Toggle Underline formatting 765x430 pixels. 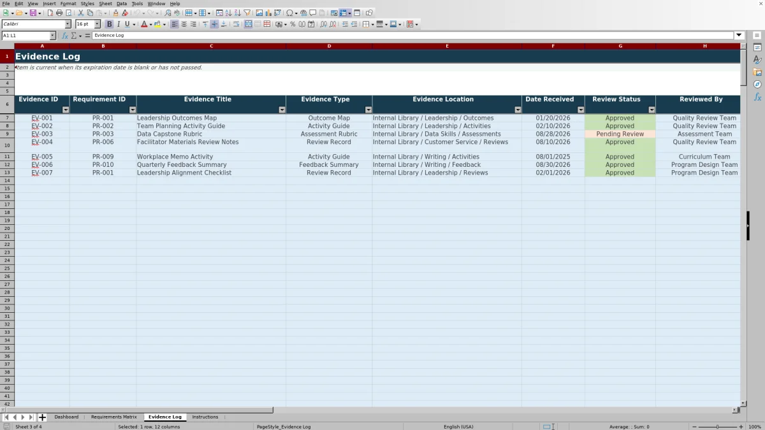[x=127, y=24]
